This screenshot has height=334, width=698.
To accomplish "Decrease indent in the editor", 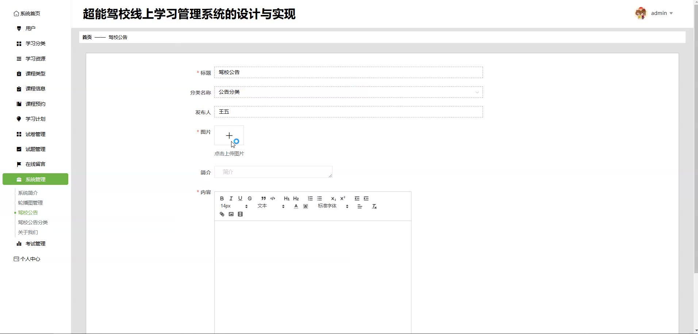I will [x=357, y=198].
